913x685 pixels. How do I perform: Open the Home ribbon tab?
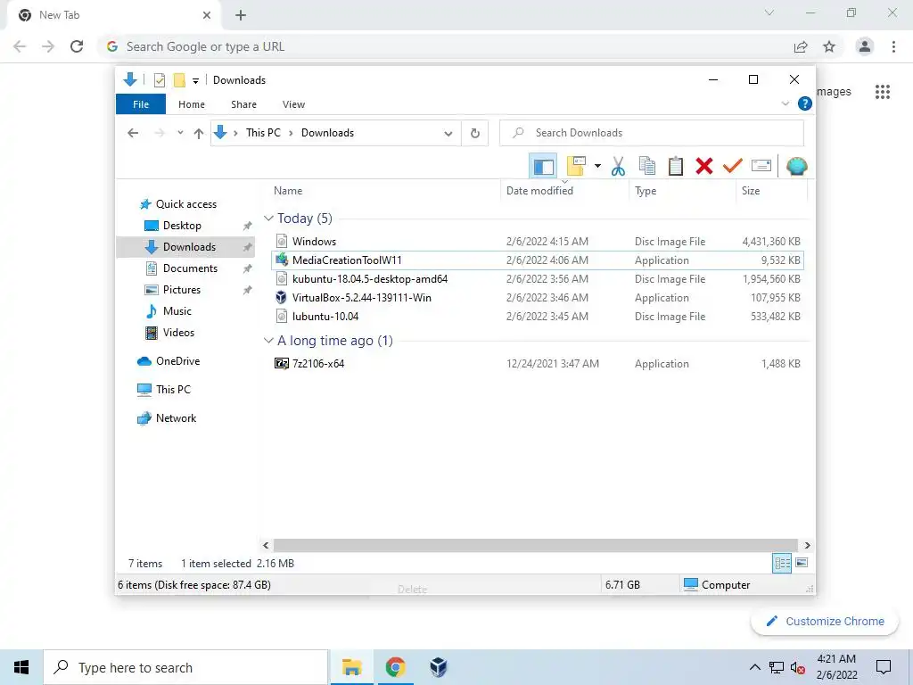(192, 104)
